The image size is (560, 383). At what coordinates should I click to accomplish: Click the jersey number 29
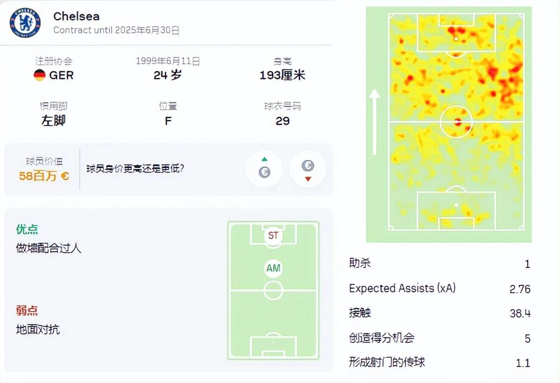[282, 121]
